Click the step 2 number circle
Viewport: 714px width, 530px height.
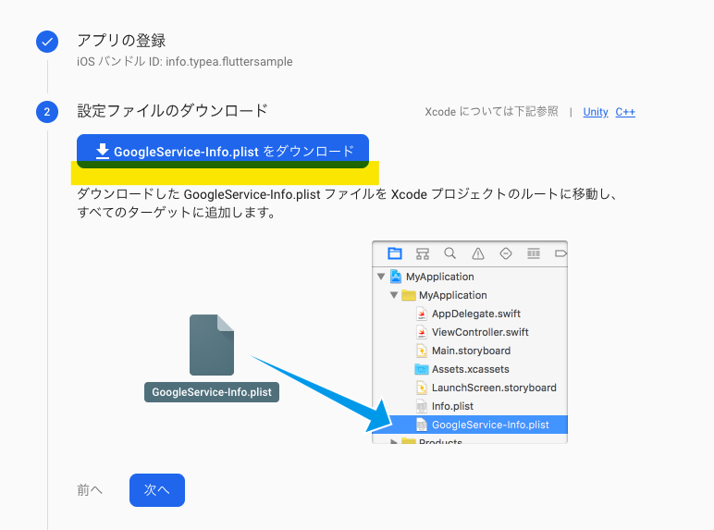[47, 112]
